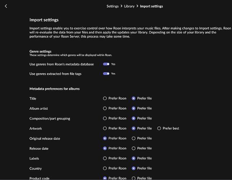The width and height of the screenshot is (232, 180).
Task: Toggle Use genres extracted from file tags
Action: pos(106,74)
